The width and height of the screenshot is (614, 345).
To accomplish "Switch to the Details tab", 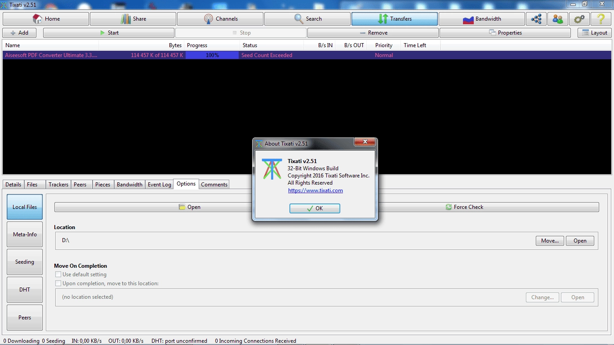I will click(13, 185).
